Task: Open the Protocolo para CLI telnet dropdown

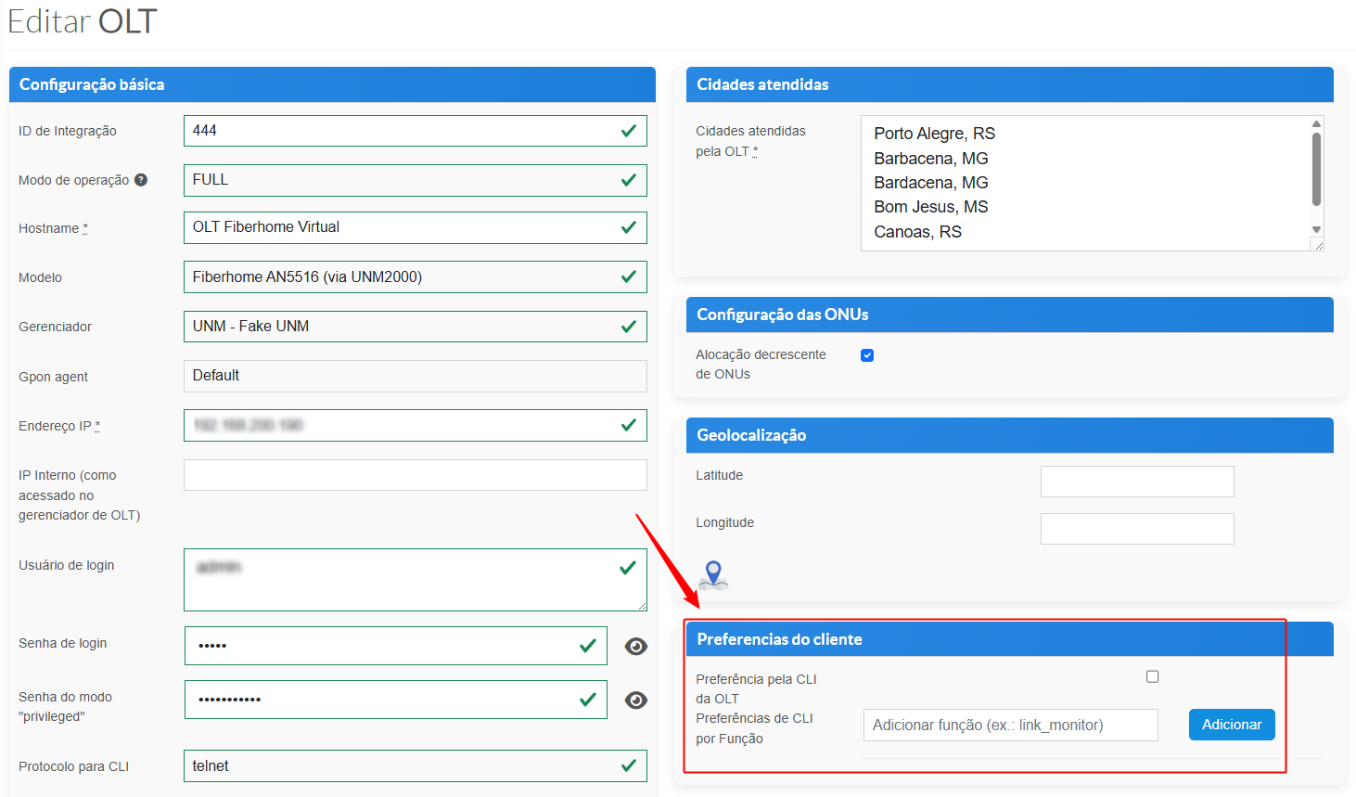Action: [415, 766]
